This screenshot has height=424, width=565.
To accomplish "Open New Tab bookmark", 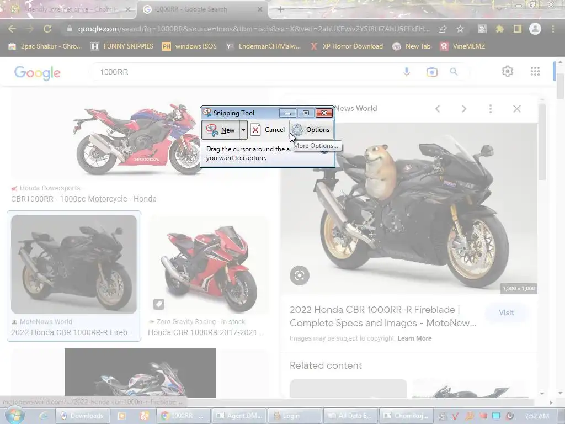I will click(x=412, y=46).
